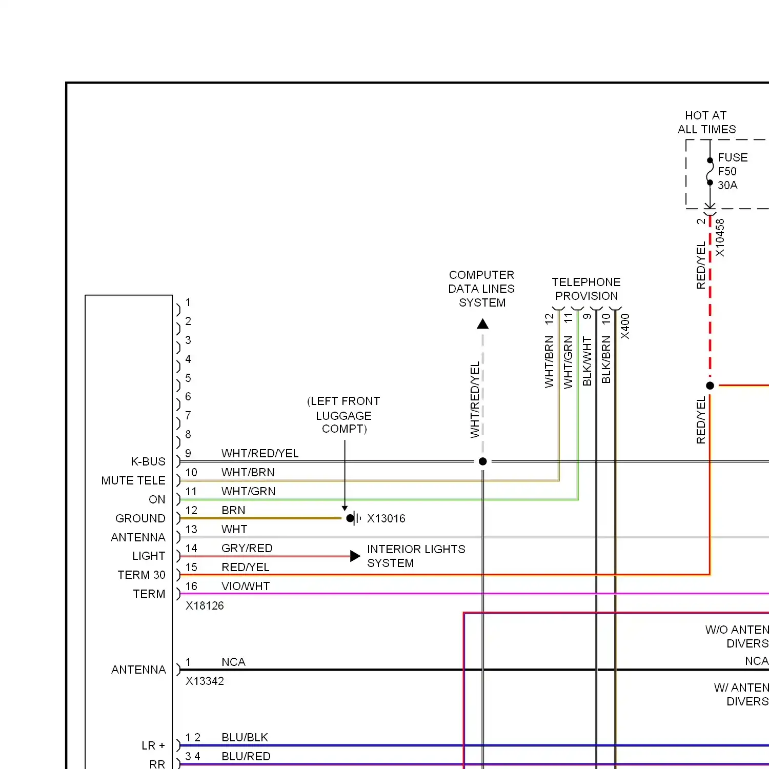Click the LR + speaker label

pyautogui.click(x=153, y=745)
